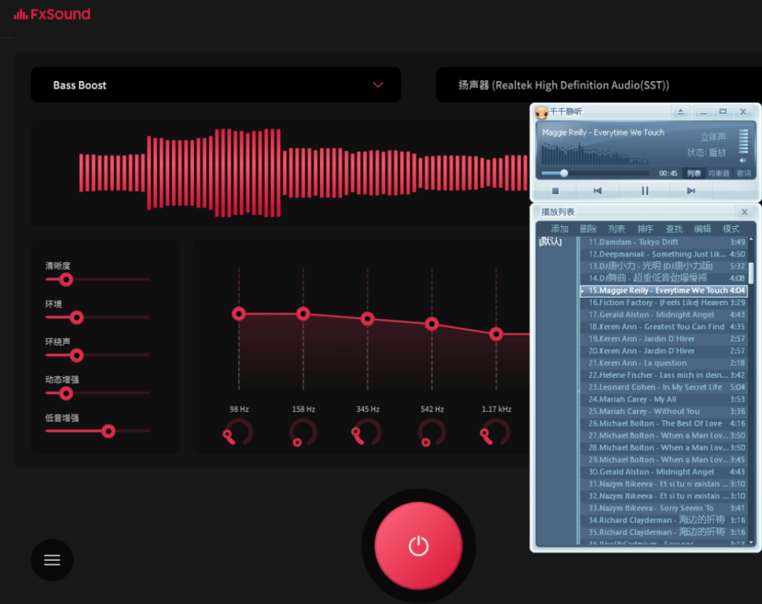Viewport: 762px width, 604px height.
Task: Click the frequency knob under 1.17 kHz
Action: 496,432
